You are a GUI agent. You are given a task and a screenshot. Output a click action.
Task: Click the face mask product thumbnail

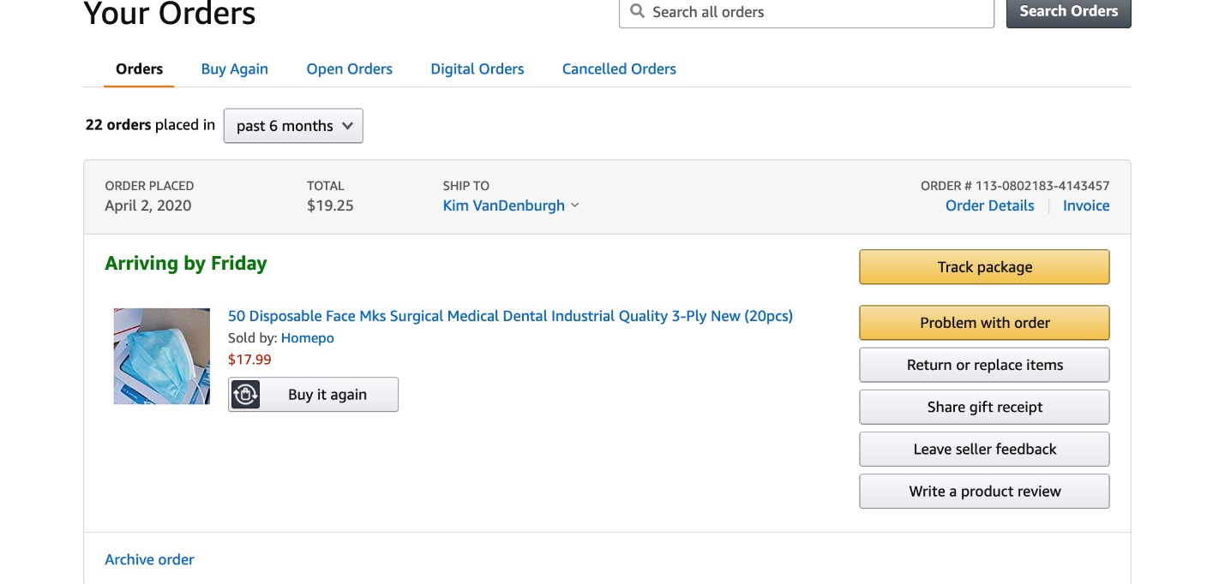pos(162,356)
